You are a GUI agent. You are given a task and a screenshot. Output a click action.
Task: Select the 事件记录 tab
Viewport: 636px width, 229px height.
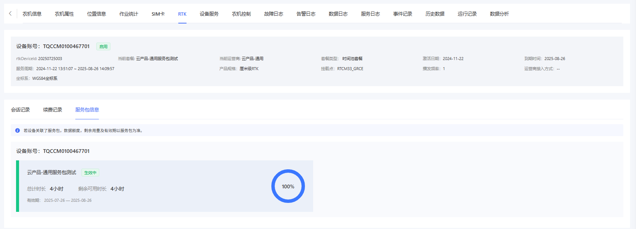click(x=402, y=14)
